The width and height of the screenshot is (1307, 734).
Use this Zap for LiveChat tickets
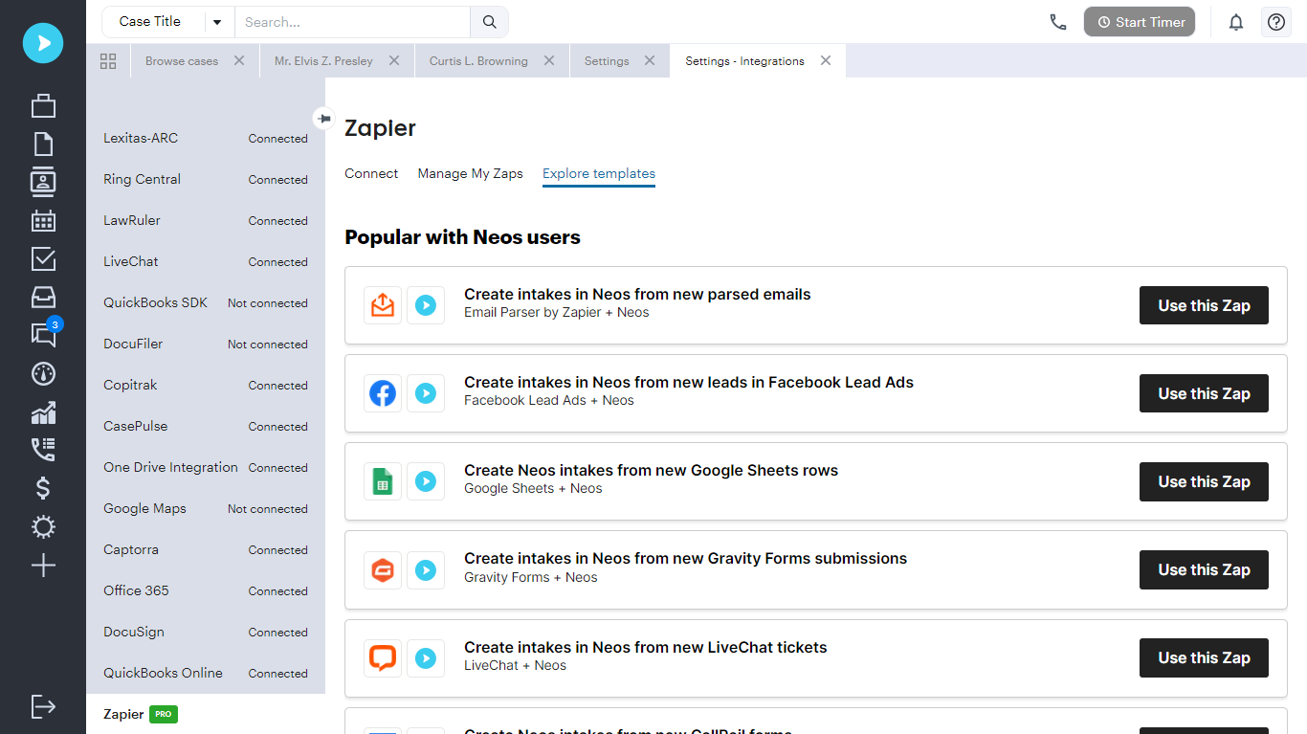point(1204,657)
